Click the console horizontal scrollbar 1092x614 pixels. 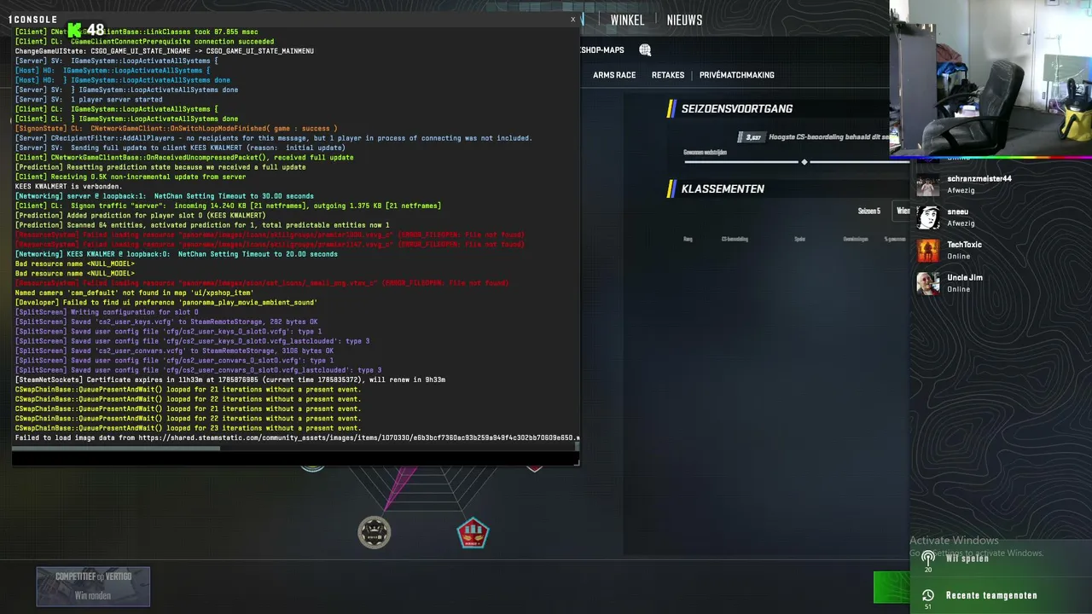coord(118,448)
